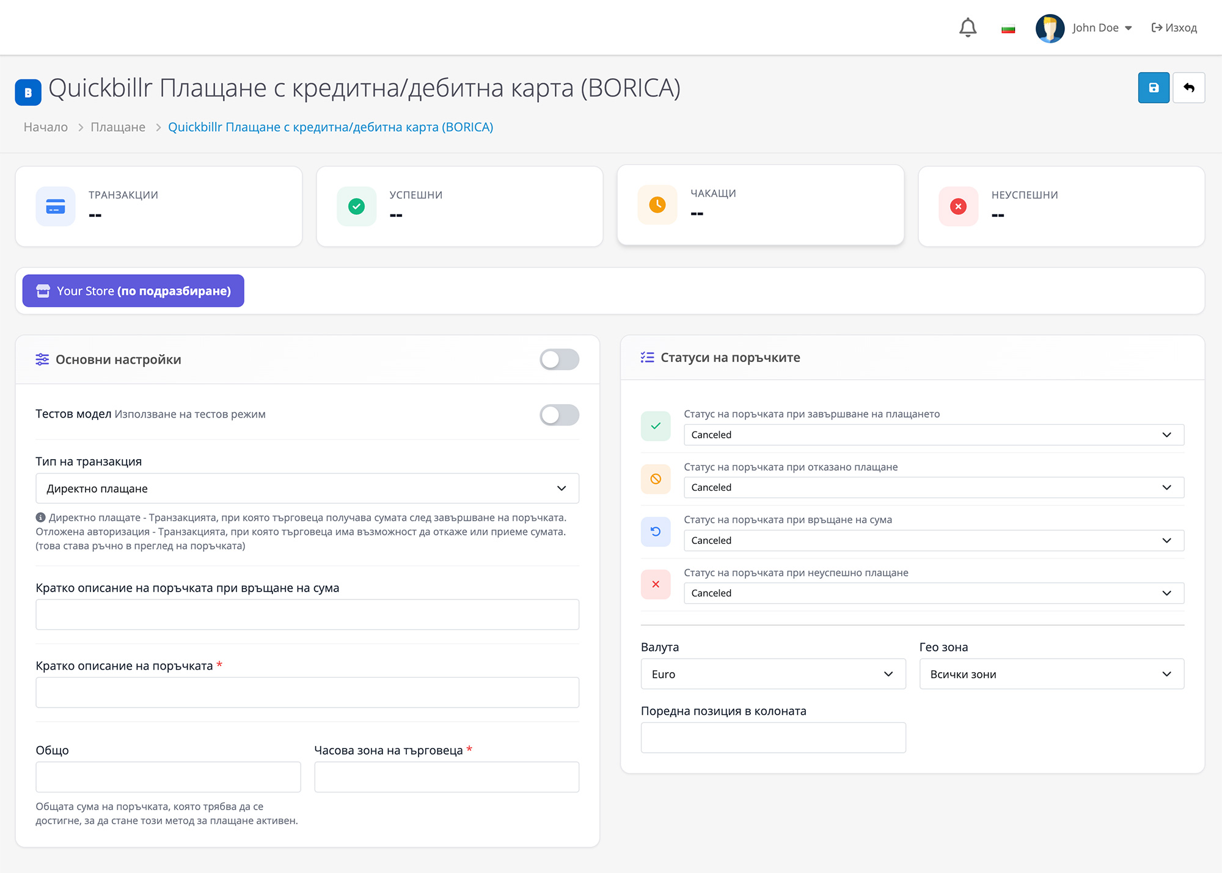Select Your Store default tab
The height and width of the screenshot is (873, 1222).
pyautogui.click(x=133, y=291)
